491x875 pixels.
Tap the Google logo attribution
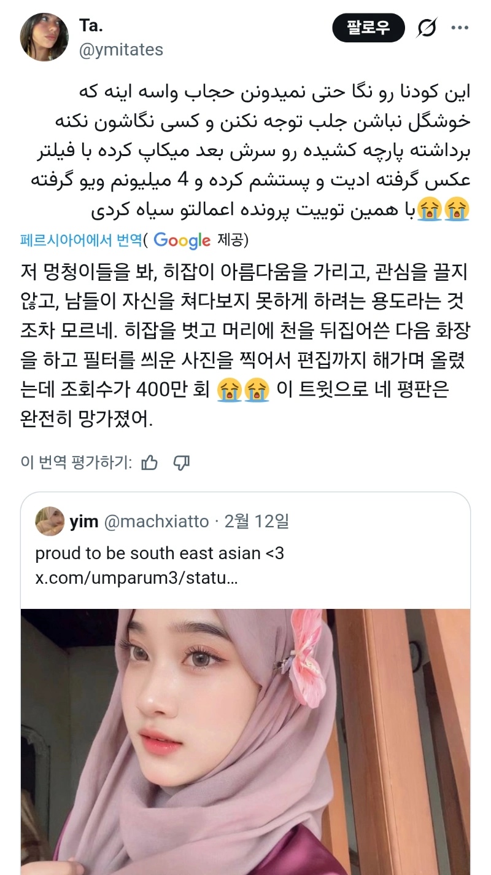[182, 240]
